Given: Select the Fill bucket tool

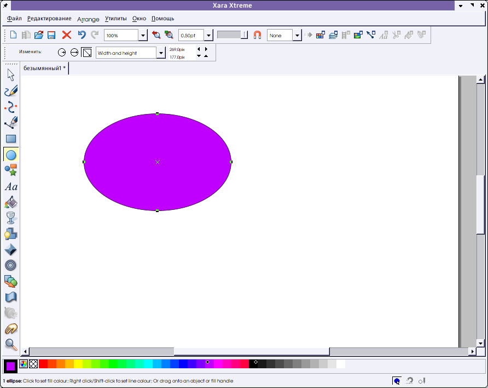Looking at the screenshot, I should [x=11, y=203].
